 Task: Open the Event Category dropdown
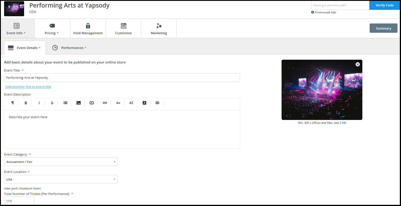click(x=61, y=162)
